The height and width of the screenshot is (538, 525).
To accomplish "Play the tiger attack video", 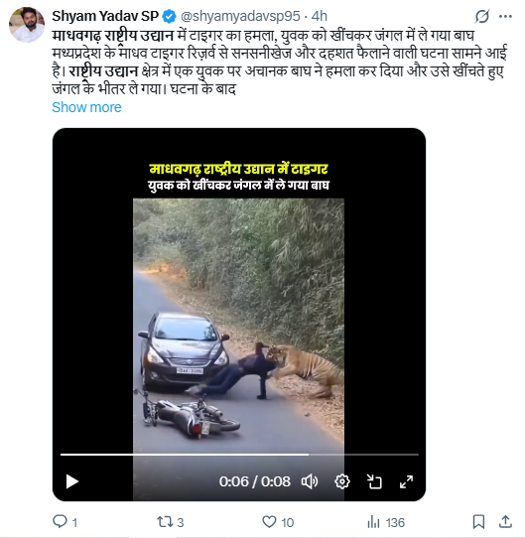I will point(72,481).
